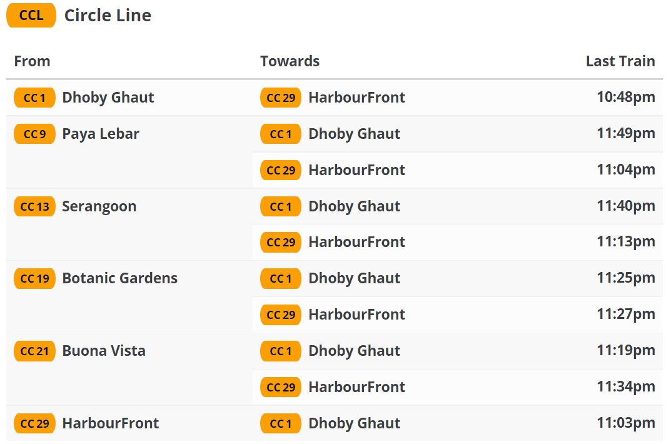Click the From column header
Screen dimensions: 671x444
tap(32, 61)
